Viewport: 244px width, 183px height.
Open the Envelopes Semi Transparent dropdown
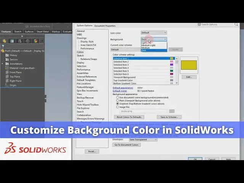pyautogui.click(x=143, y=140)
